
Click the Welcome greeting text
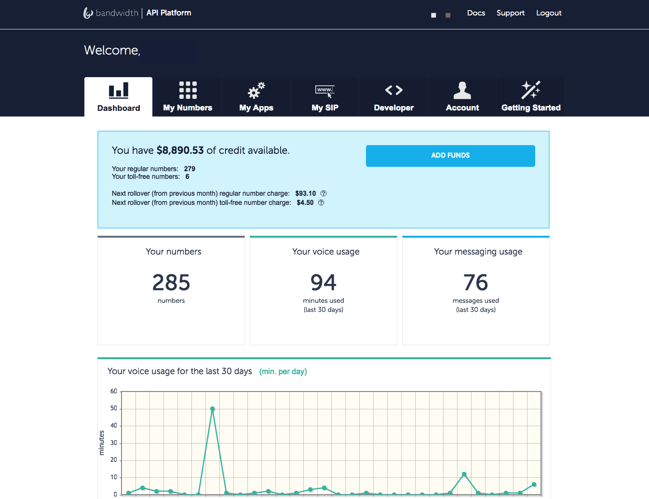pos(112,51)
